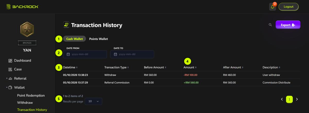
Task: Click the BRONZE rank label
Action: [x=27, y=42]
